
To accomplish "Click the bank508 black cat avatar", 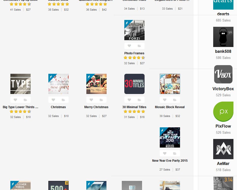I will pyautogui.click(x=223, y=37).
